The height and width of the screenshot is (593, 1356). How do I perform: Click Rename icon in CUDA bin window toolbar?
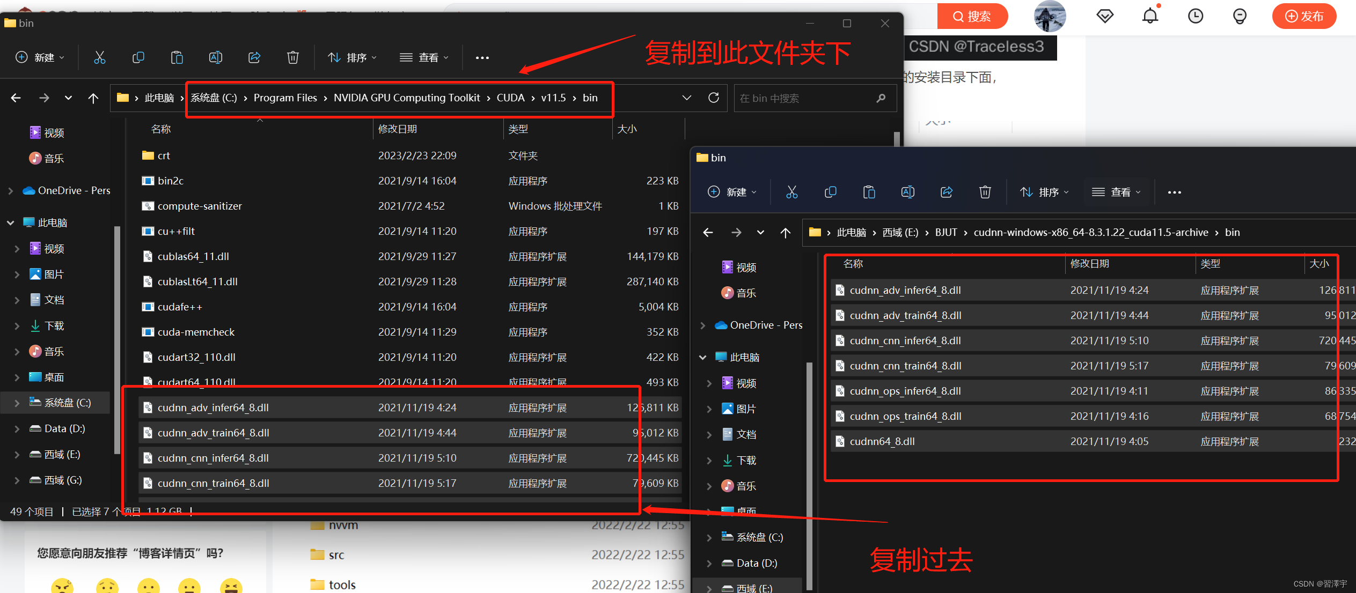click(x=216, y=57)
